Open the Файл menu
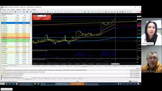162x91 pixels. (x=4, y=10)
